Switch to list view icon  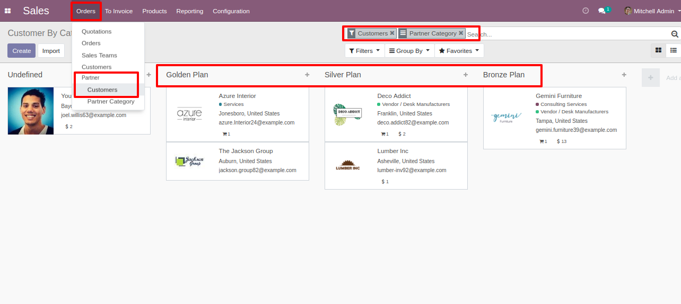coord(673,50)
